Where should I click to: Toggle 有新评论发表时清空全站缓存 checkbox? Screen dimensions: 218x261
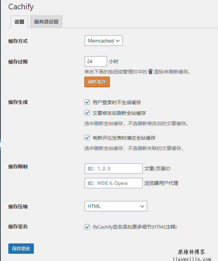click(87, 138)
